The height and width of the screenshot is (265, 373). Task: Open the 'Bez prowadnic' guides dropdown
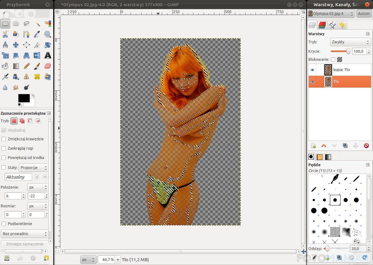pyautogui.click(x=24, y=234)
